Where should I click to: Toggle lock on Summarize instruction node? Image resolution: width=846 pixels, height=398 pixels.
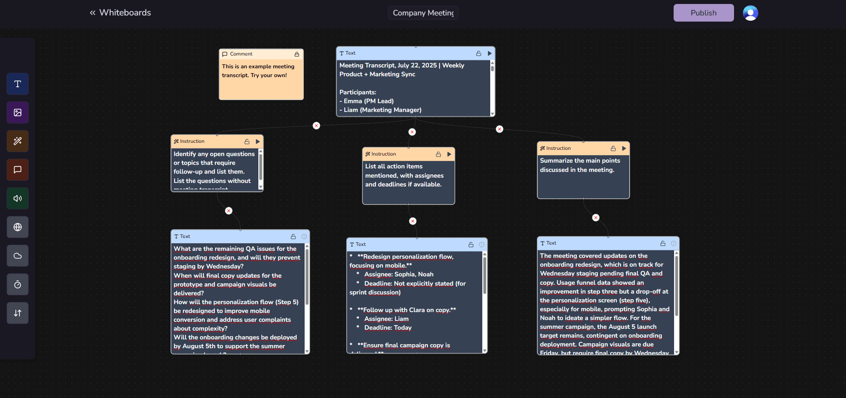coord(613,149)
